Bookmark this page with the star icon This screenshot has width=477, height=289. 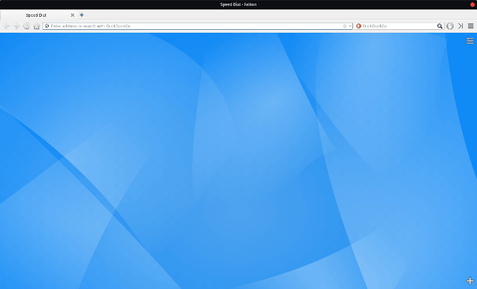point(345,26)
